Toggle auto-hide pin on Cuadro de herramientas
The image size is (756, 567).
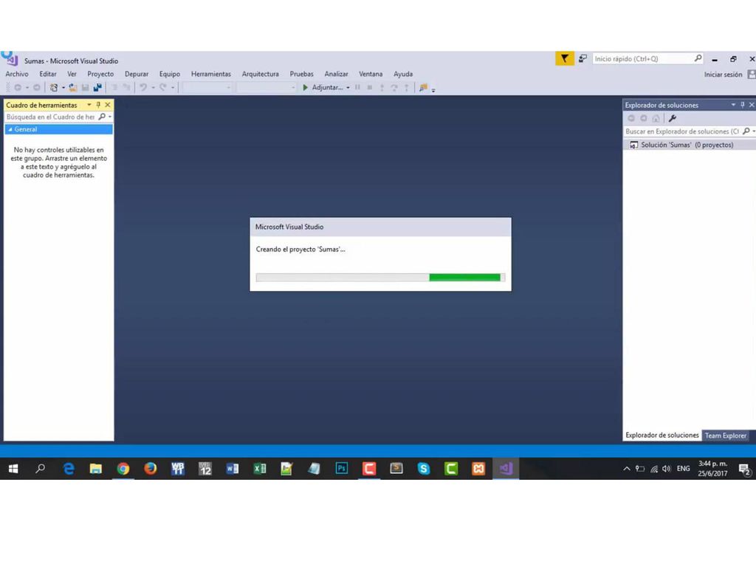pyautogui.click(x=98, y=105)
